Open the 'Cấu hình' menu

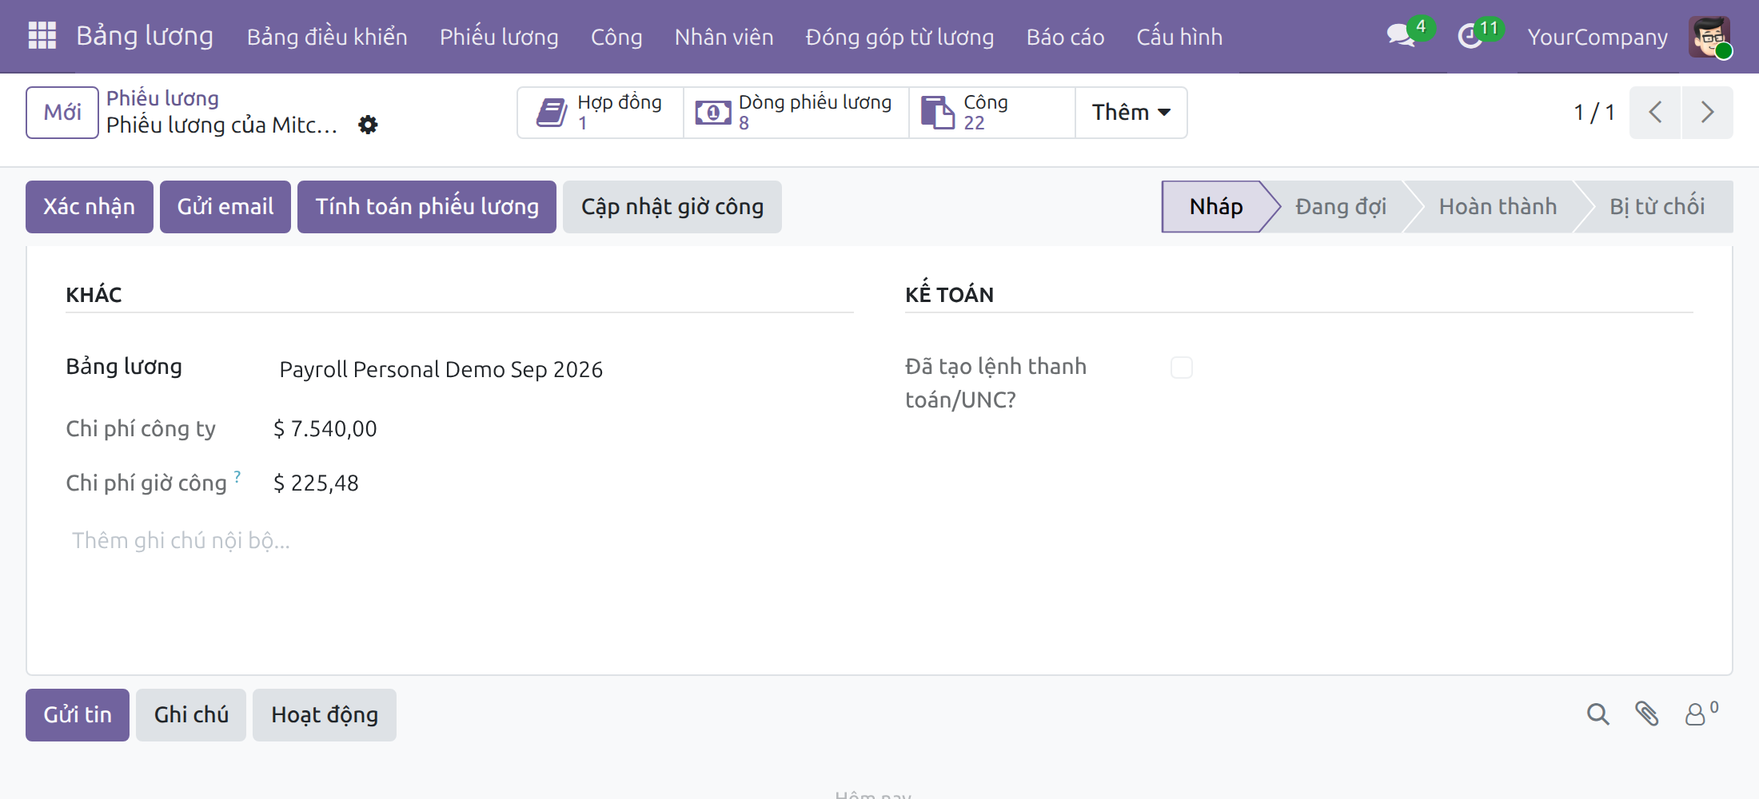pos(1179,37)
